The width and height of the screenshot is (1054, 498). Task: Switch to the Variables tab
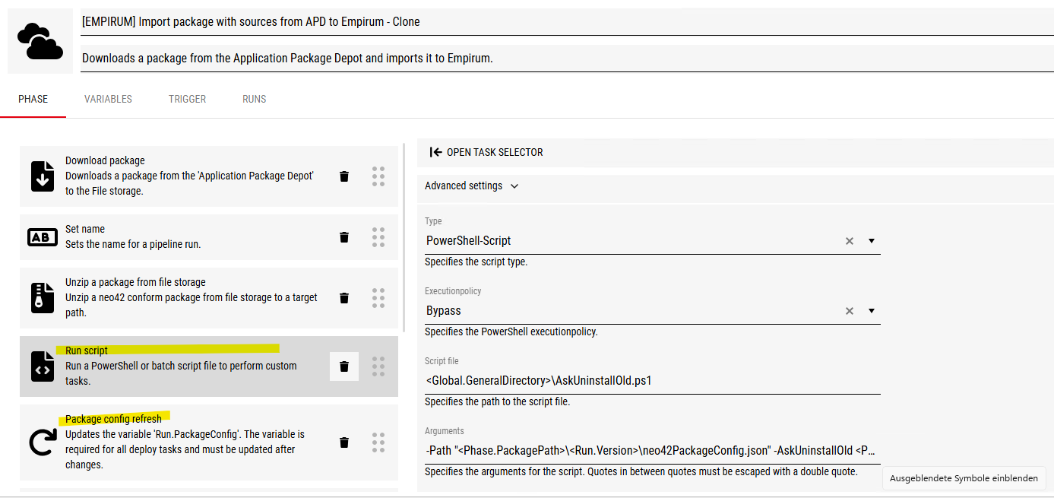pyautogui.click(x=108, y=100)
